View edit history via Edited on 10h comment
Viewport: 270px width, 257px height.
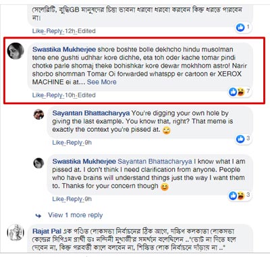click(x=86, y=95)
